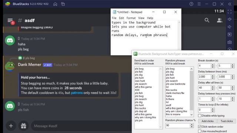Step Delay between lines 2,000 value

coord(213,77)
